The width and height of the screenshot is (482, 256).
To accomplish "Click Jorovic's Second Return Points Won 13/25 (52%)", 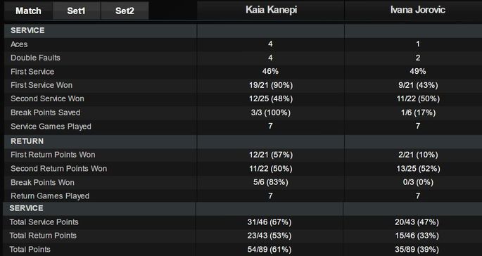I will [418, 169].
